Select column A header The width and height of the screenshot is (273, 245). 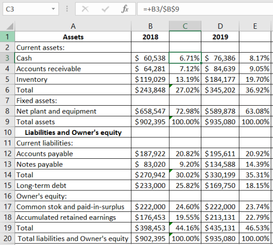[73, 26]
